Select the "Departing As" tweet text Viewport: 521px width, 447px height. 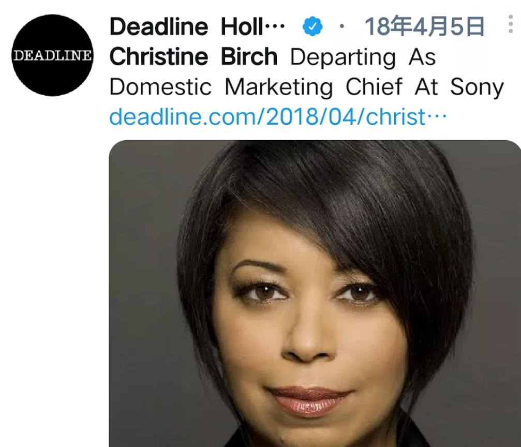tap(363, 57)
